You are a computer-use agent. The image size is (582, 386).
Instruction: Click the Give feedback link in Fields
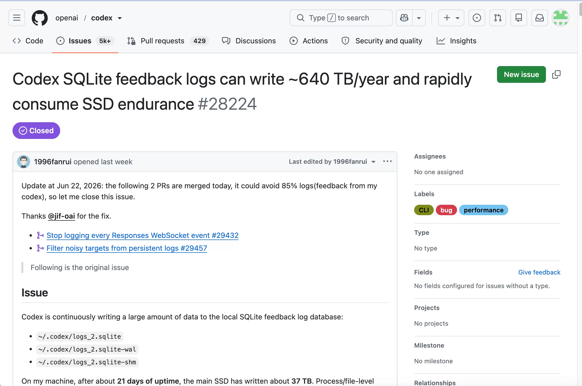(539, 272)
